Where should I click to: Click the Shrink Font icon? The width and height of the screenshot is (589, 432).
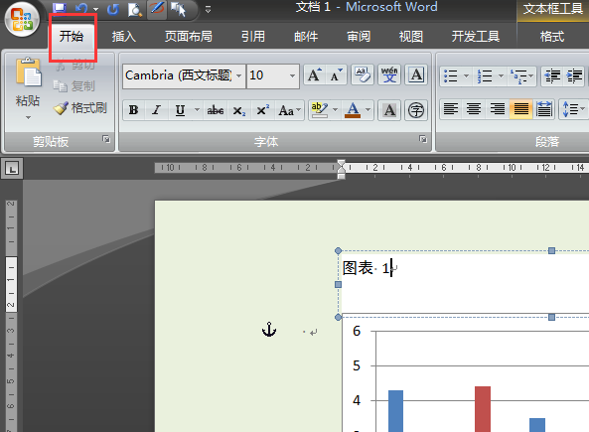pyautogui.click(x=336, y=75)
